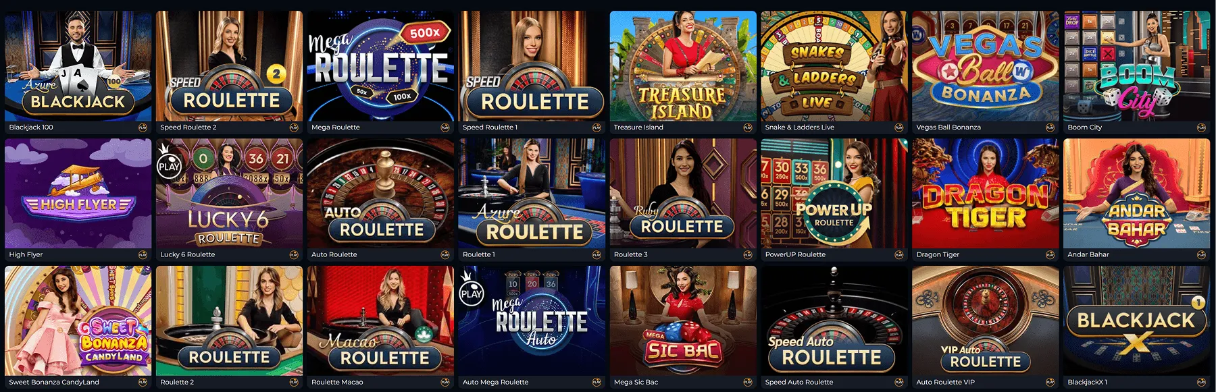The image size is (1216, 392).
Task: Click the Speed Auto Roulette title link
Action: [x=799, y=382]
